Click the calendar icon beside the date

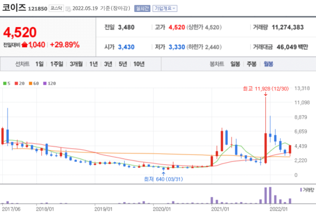(x=68, y=9)
